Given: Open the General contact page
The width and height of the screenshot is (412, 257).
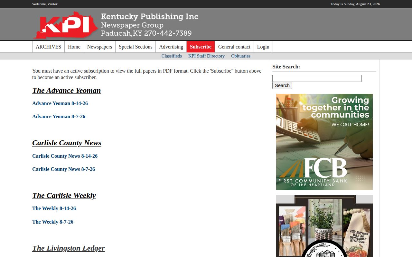Looking at the screenshot, I should (x=234, y=47).
